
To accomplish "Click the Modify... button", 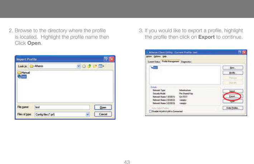I will click(x=233, y=73).
